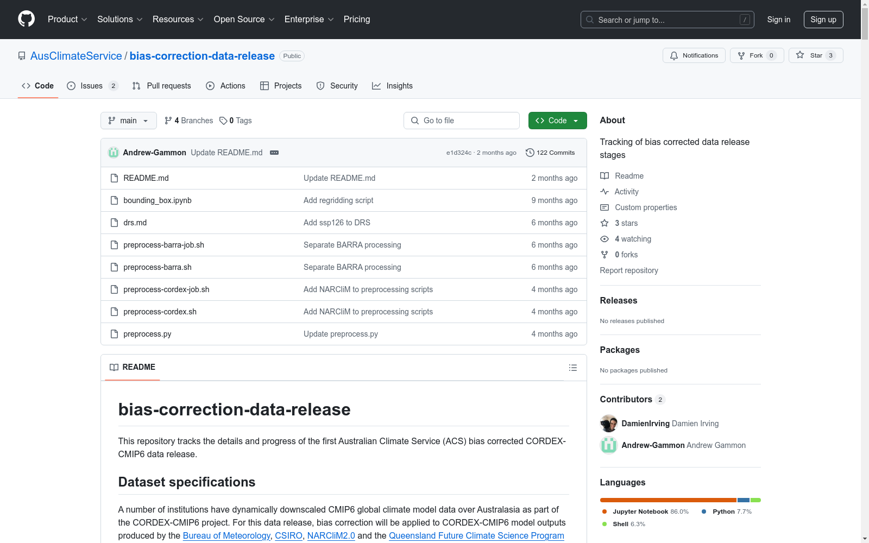Click the Sign in link
869x543 pixels.
tap(778, 20)
